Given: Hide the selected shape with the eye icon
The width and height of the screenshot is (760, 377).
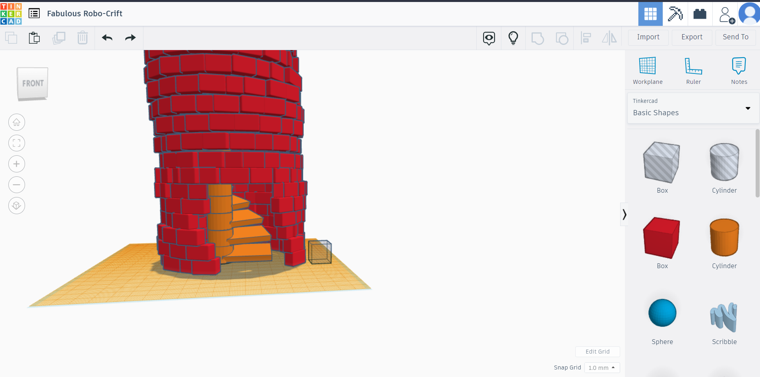Looking at the screenshot, I should click(x=488, y=38).
